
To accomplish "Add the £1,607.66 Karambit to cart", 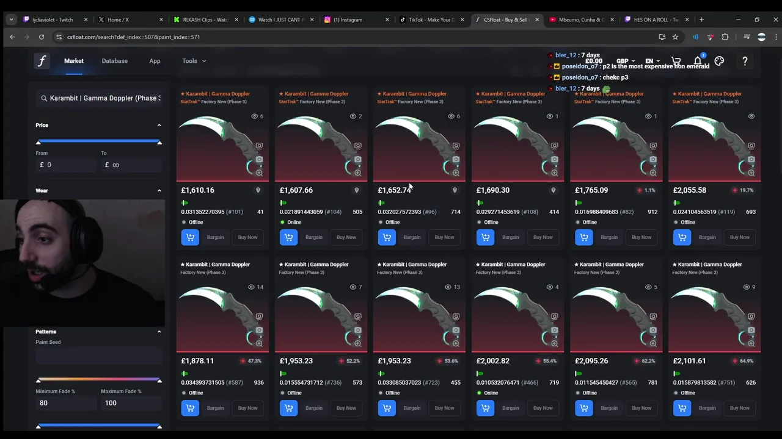I will pos(288,237).
